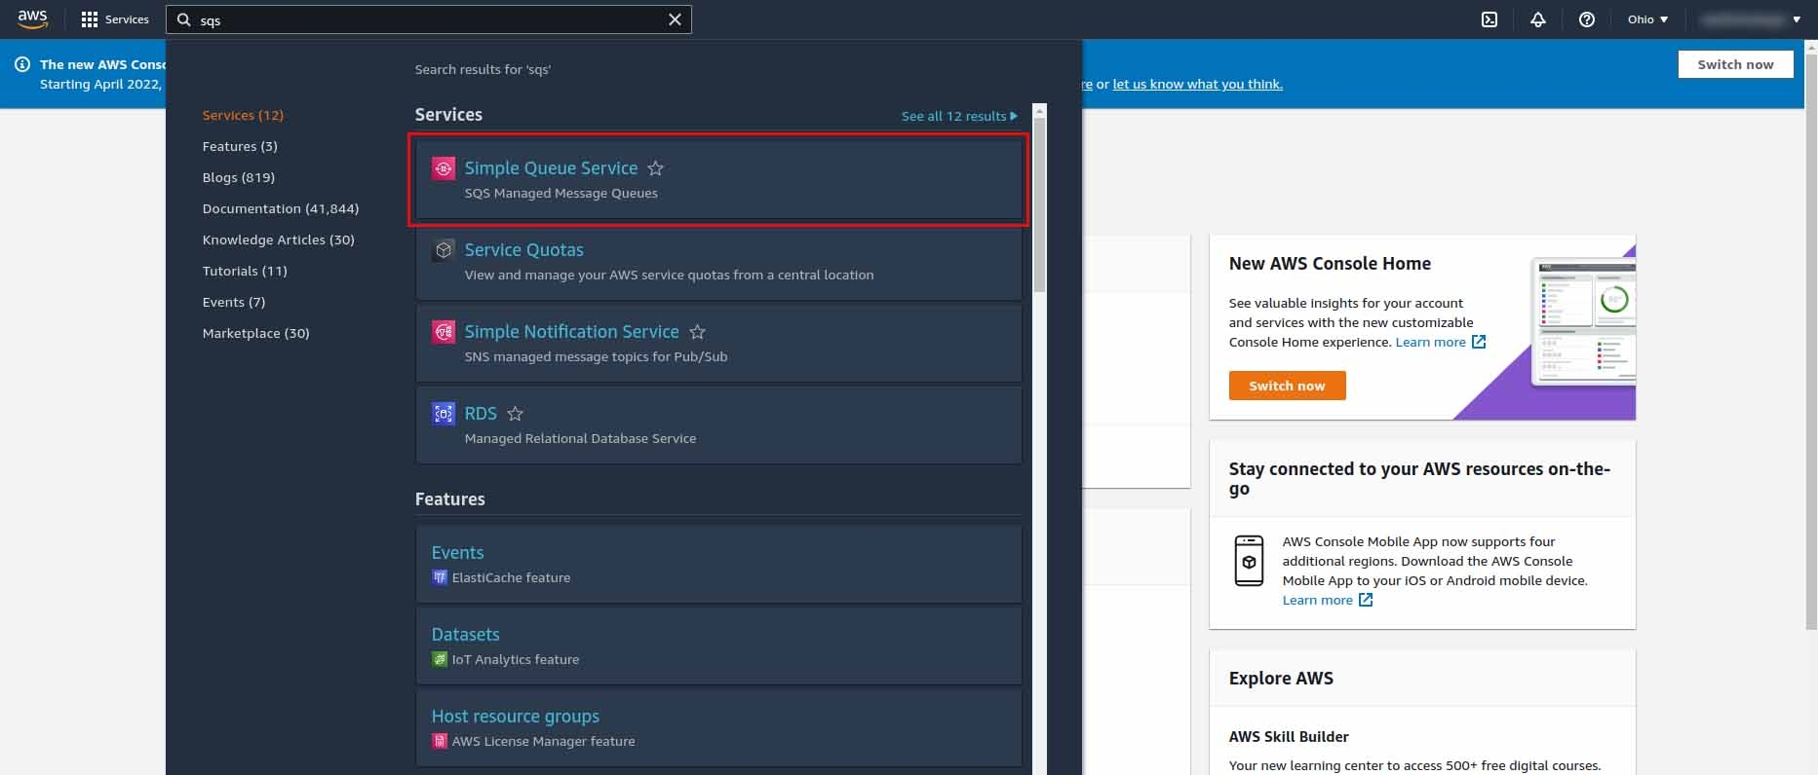Favorite RDS with the star
1818x775 pixels.
point(516,414)
